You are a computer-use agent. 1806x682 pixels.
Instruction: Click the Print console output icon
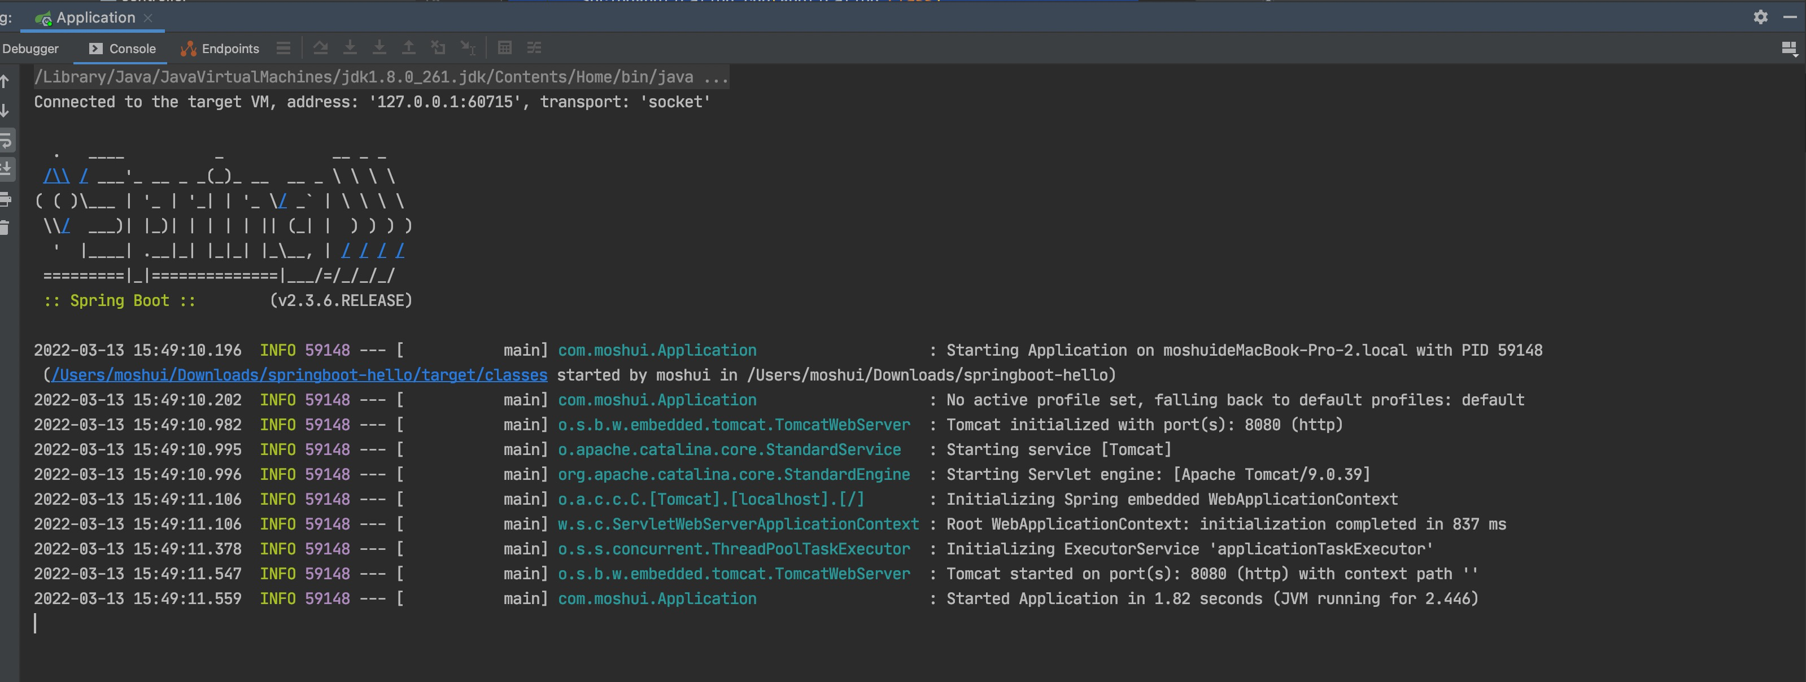point(6,200)
